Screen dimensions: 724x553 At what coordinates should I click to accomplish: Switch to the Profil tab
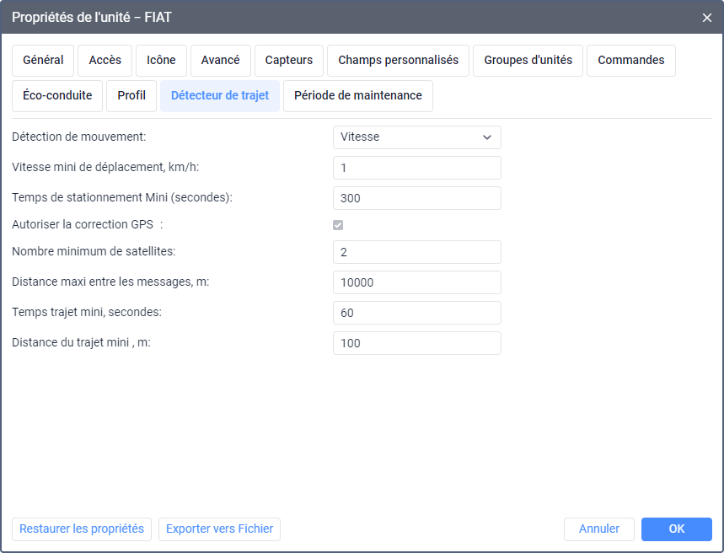pos(131,96)
